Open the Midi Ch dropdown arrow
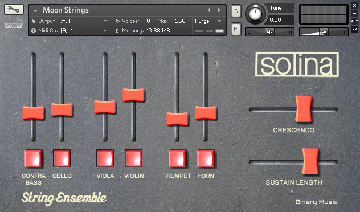Viewport: 360px width, 212px height. (x=105, y=31)
